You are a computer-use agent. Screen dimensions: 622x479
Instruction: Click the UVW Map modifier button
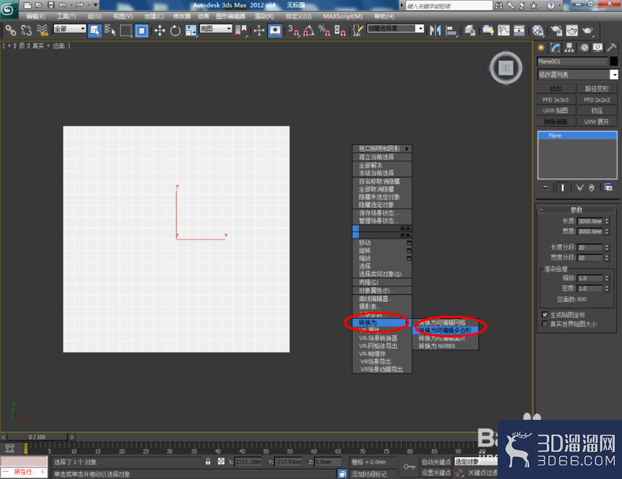pyautogui.click(x=555, y=110)
